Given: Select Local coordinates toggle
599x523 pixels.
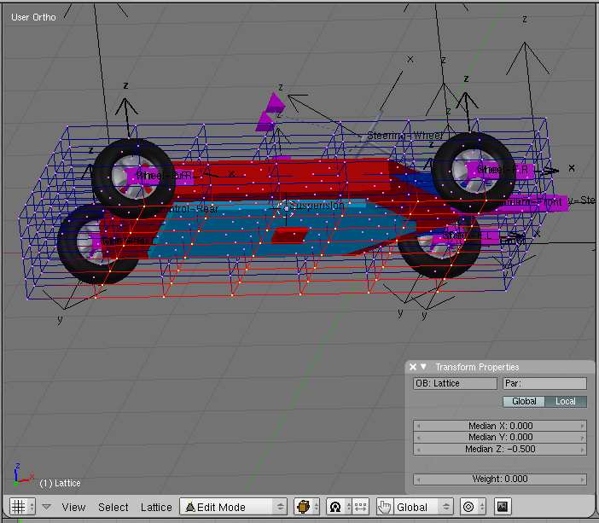Looking at the screenshot, I should click(x=566, y=401).
